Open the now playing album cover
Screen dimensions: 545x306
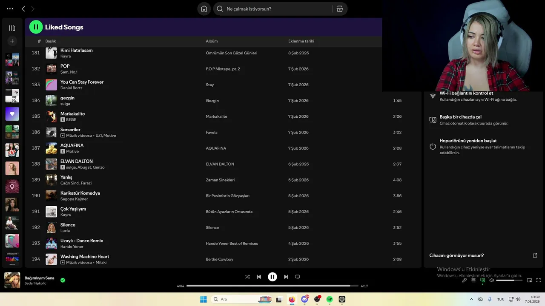tap(12, 280)
